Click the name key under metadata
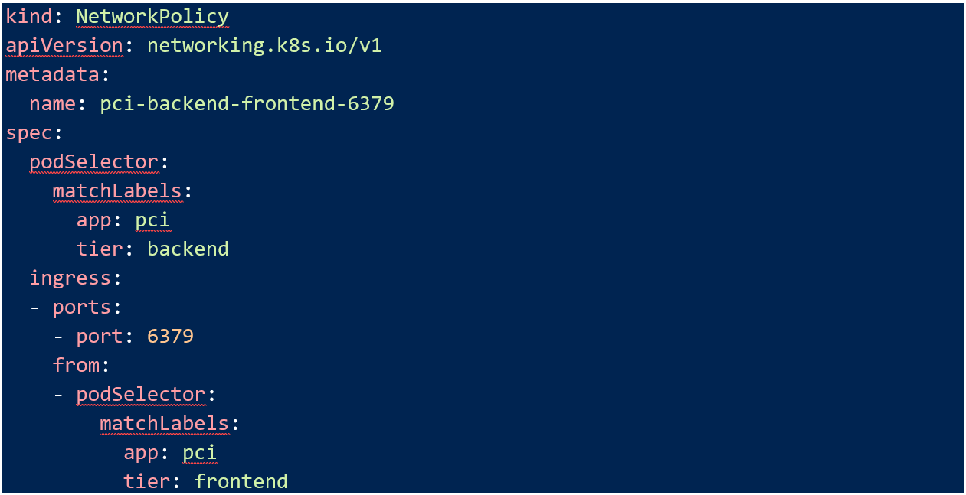Image resolution: width=966 pixels, height=495 pixels. [52, 104]
